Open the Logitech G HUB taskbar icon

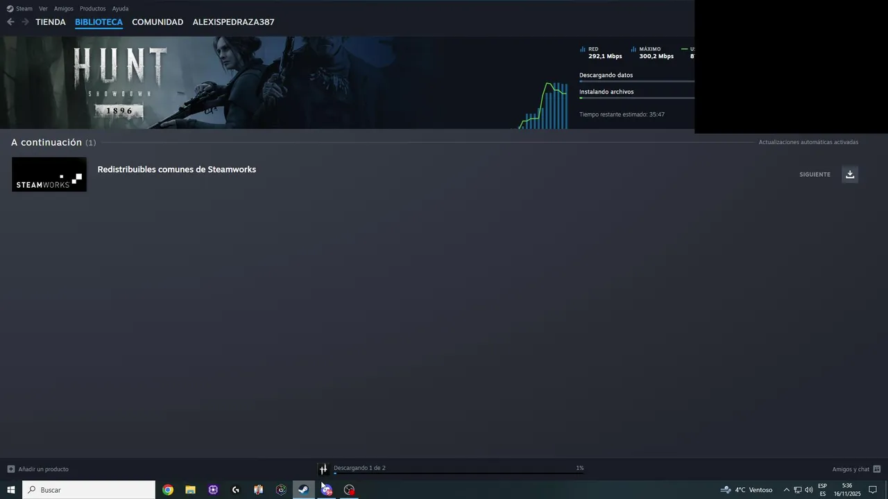coord(236,490)
